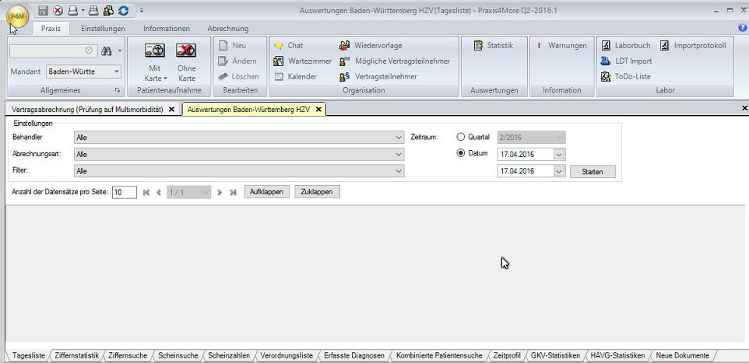
Task: Open the start date picker dropdown
Action: pyautogui.click(x=559, y=155)
